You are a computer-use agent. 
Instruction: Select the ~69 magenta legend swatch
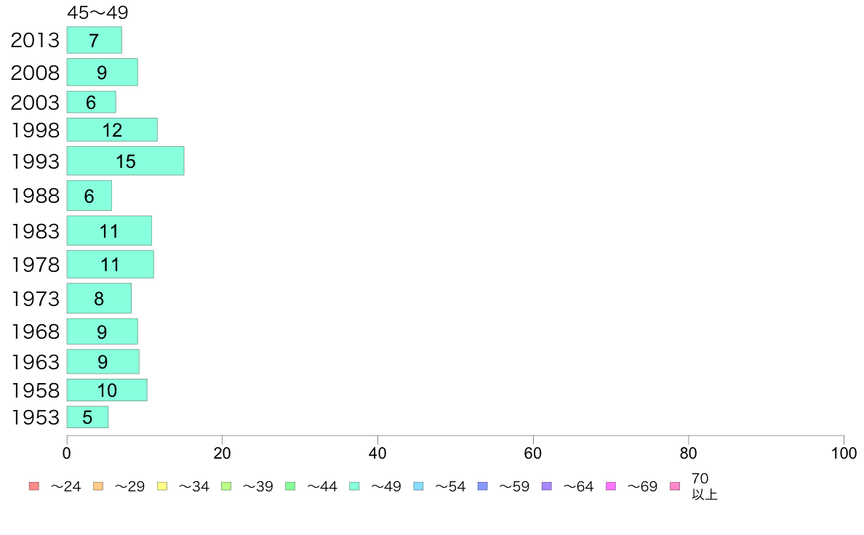[610, 486]
